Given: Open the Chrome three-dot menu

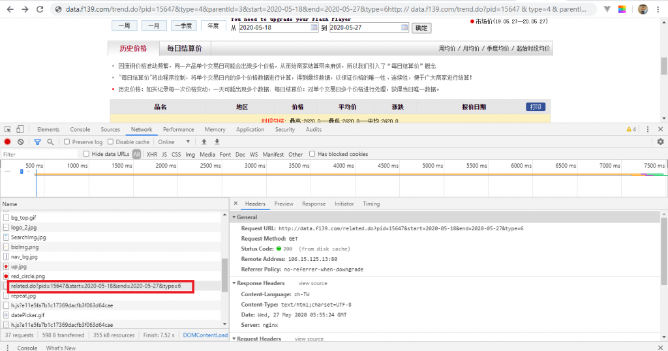Looking at the screenshot, I should [658, 9].
